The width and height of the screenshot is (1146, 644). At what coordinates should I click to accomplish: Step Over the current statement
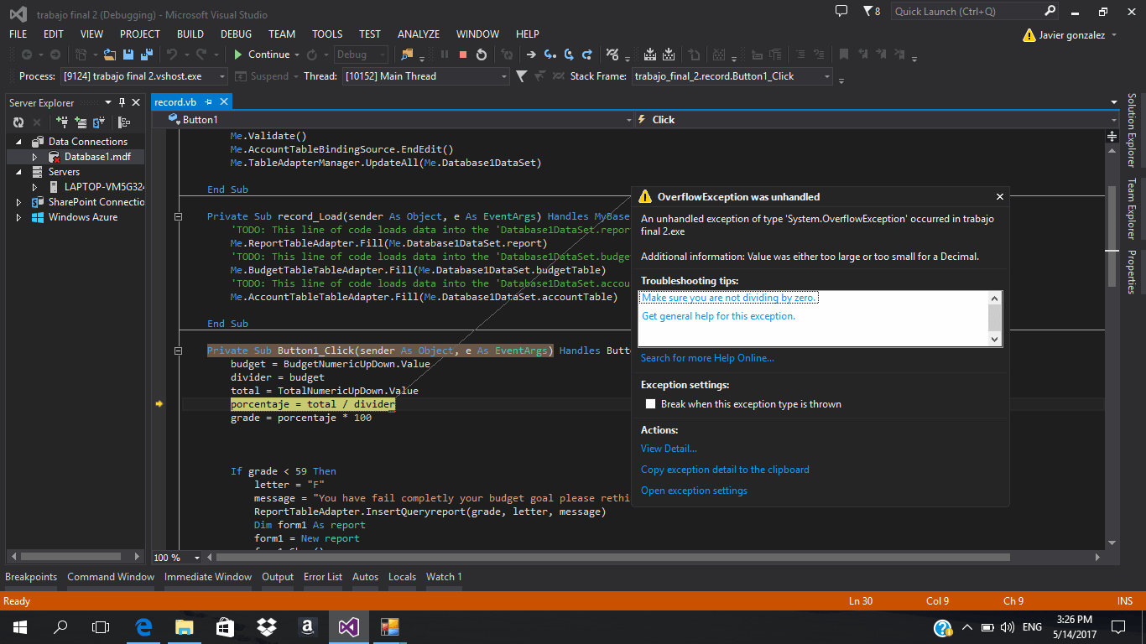click(x=570, y=55)
